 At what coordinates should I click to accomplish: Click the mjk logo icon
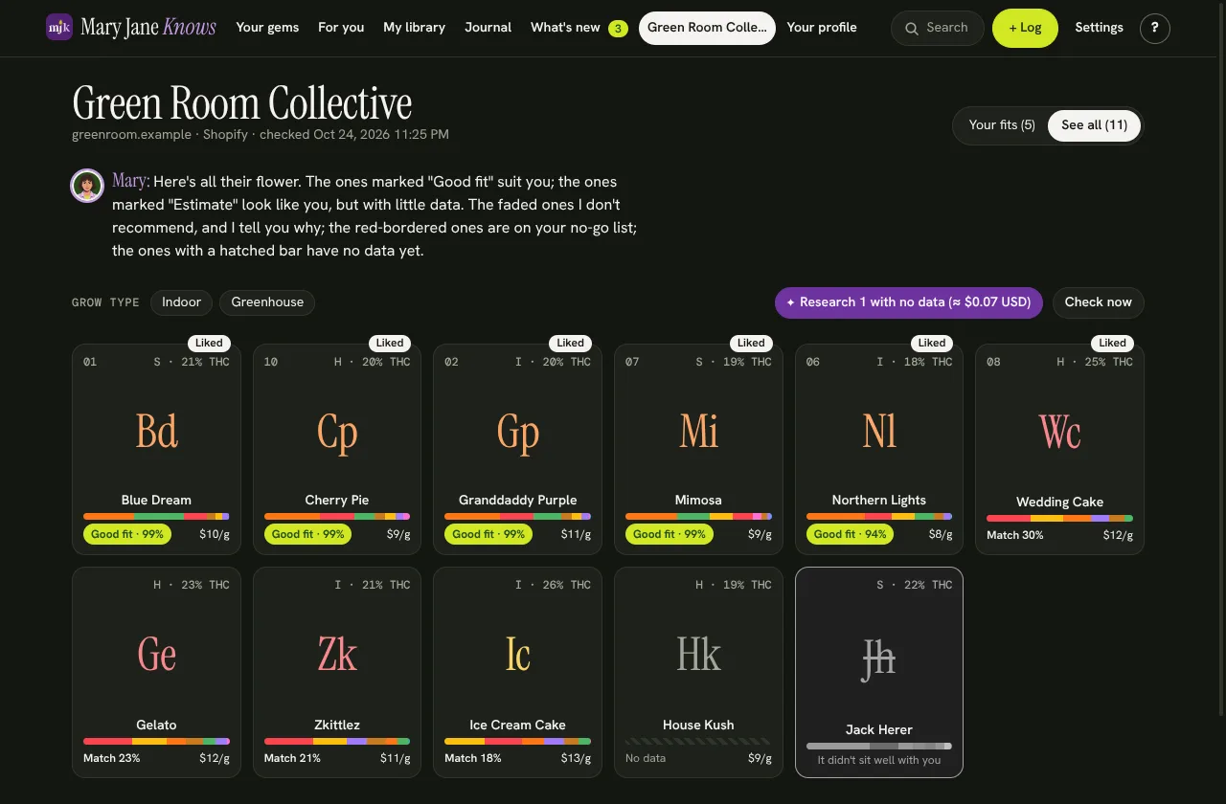pyautogui.click(x=59, y=27)
